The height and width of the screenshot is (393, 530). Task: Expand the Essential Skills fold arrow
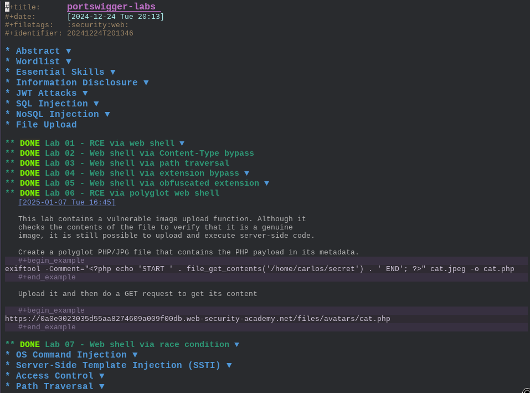113,72
